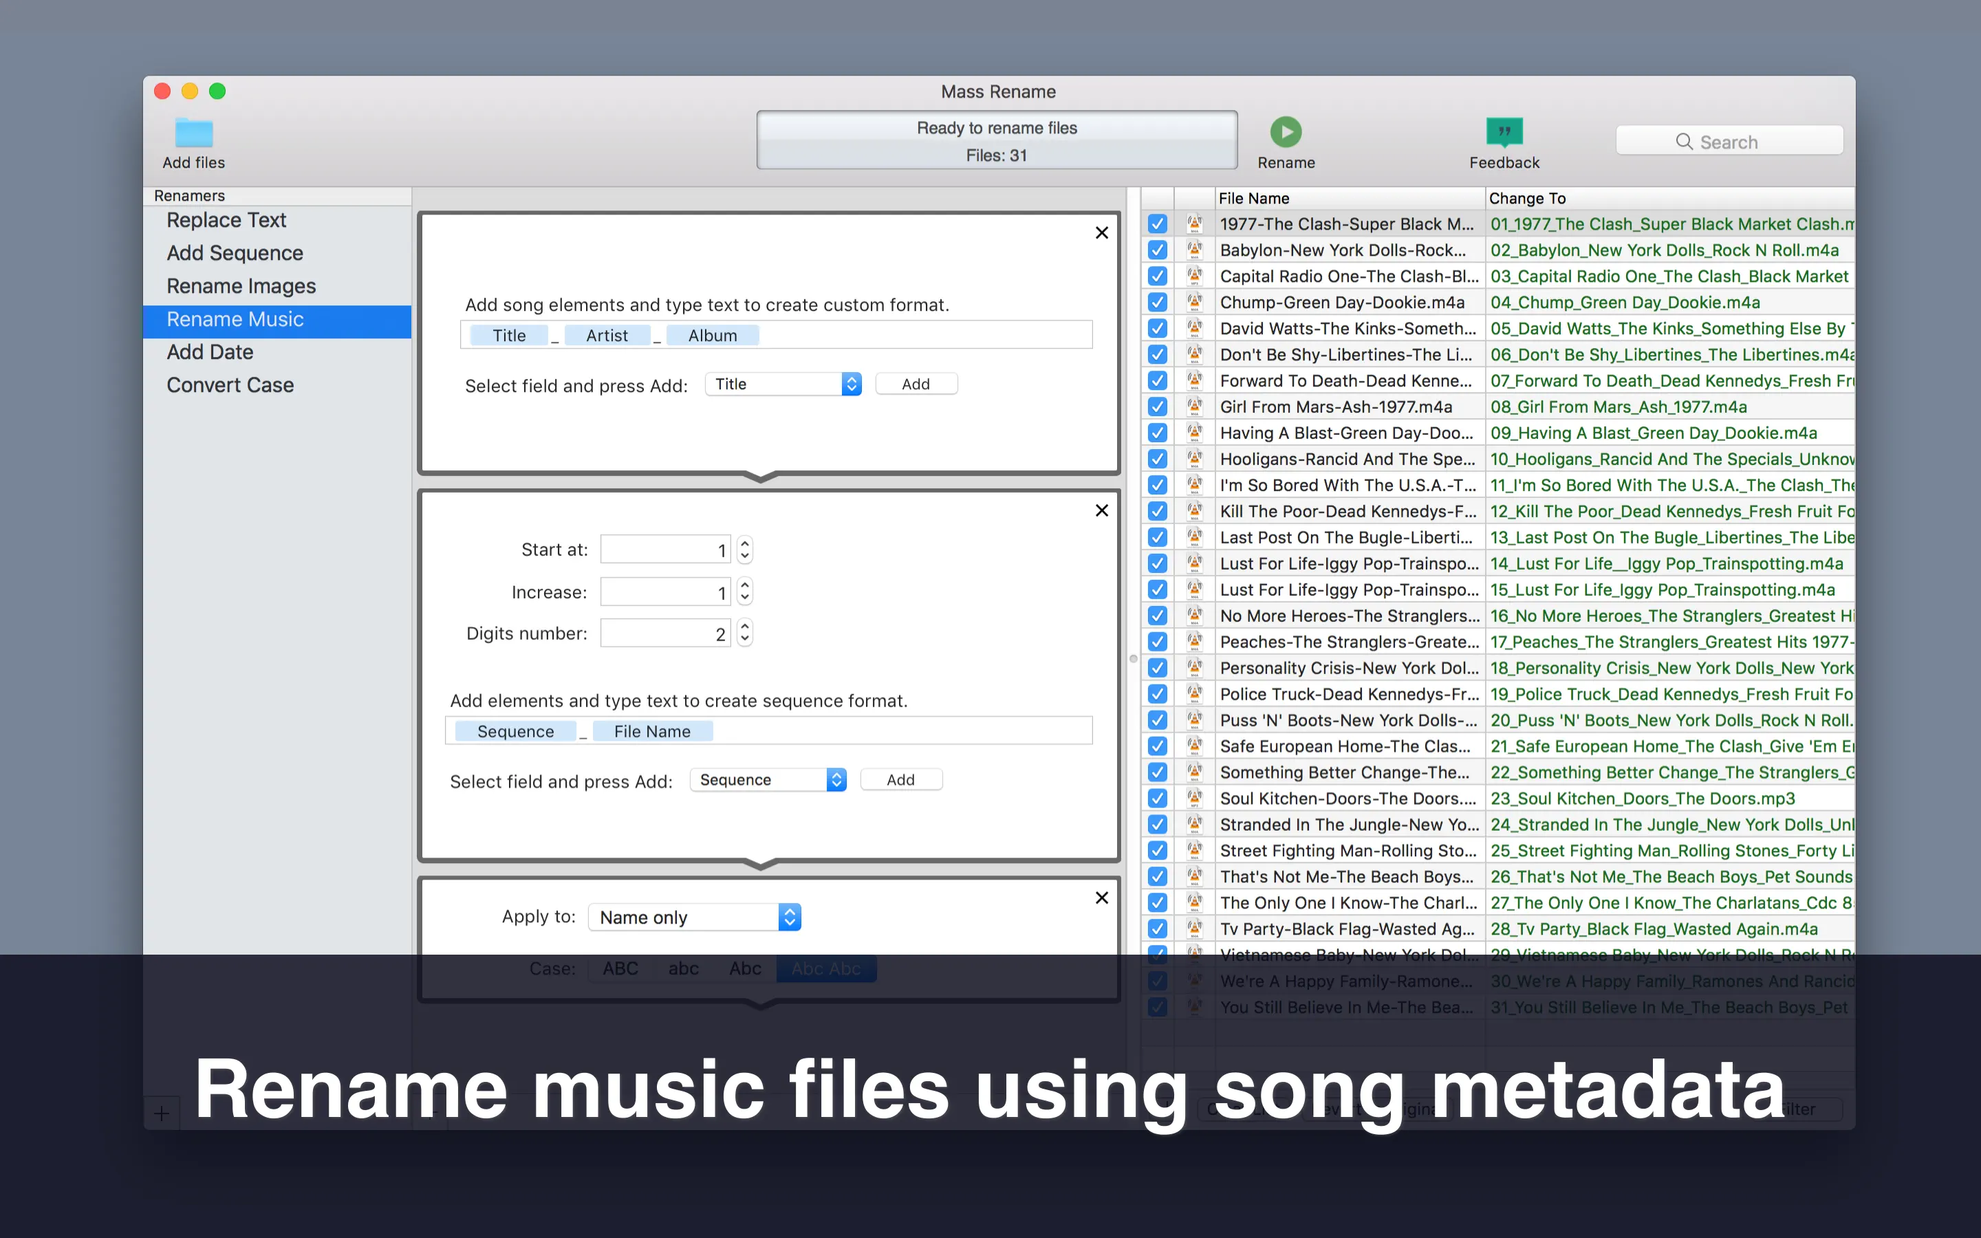Open the Title field dropdown
The width and height of the screenshot is (1981, 1238).
[783, 384]
